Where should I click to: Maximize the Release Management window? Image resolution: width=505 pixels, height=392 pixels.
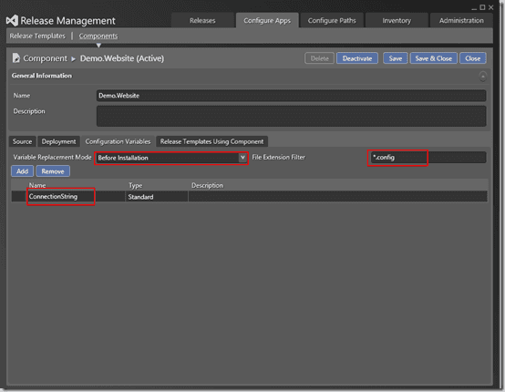[x=482, y=7]
